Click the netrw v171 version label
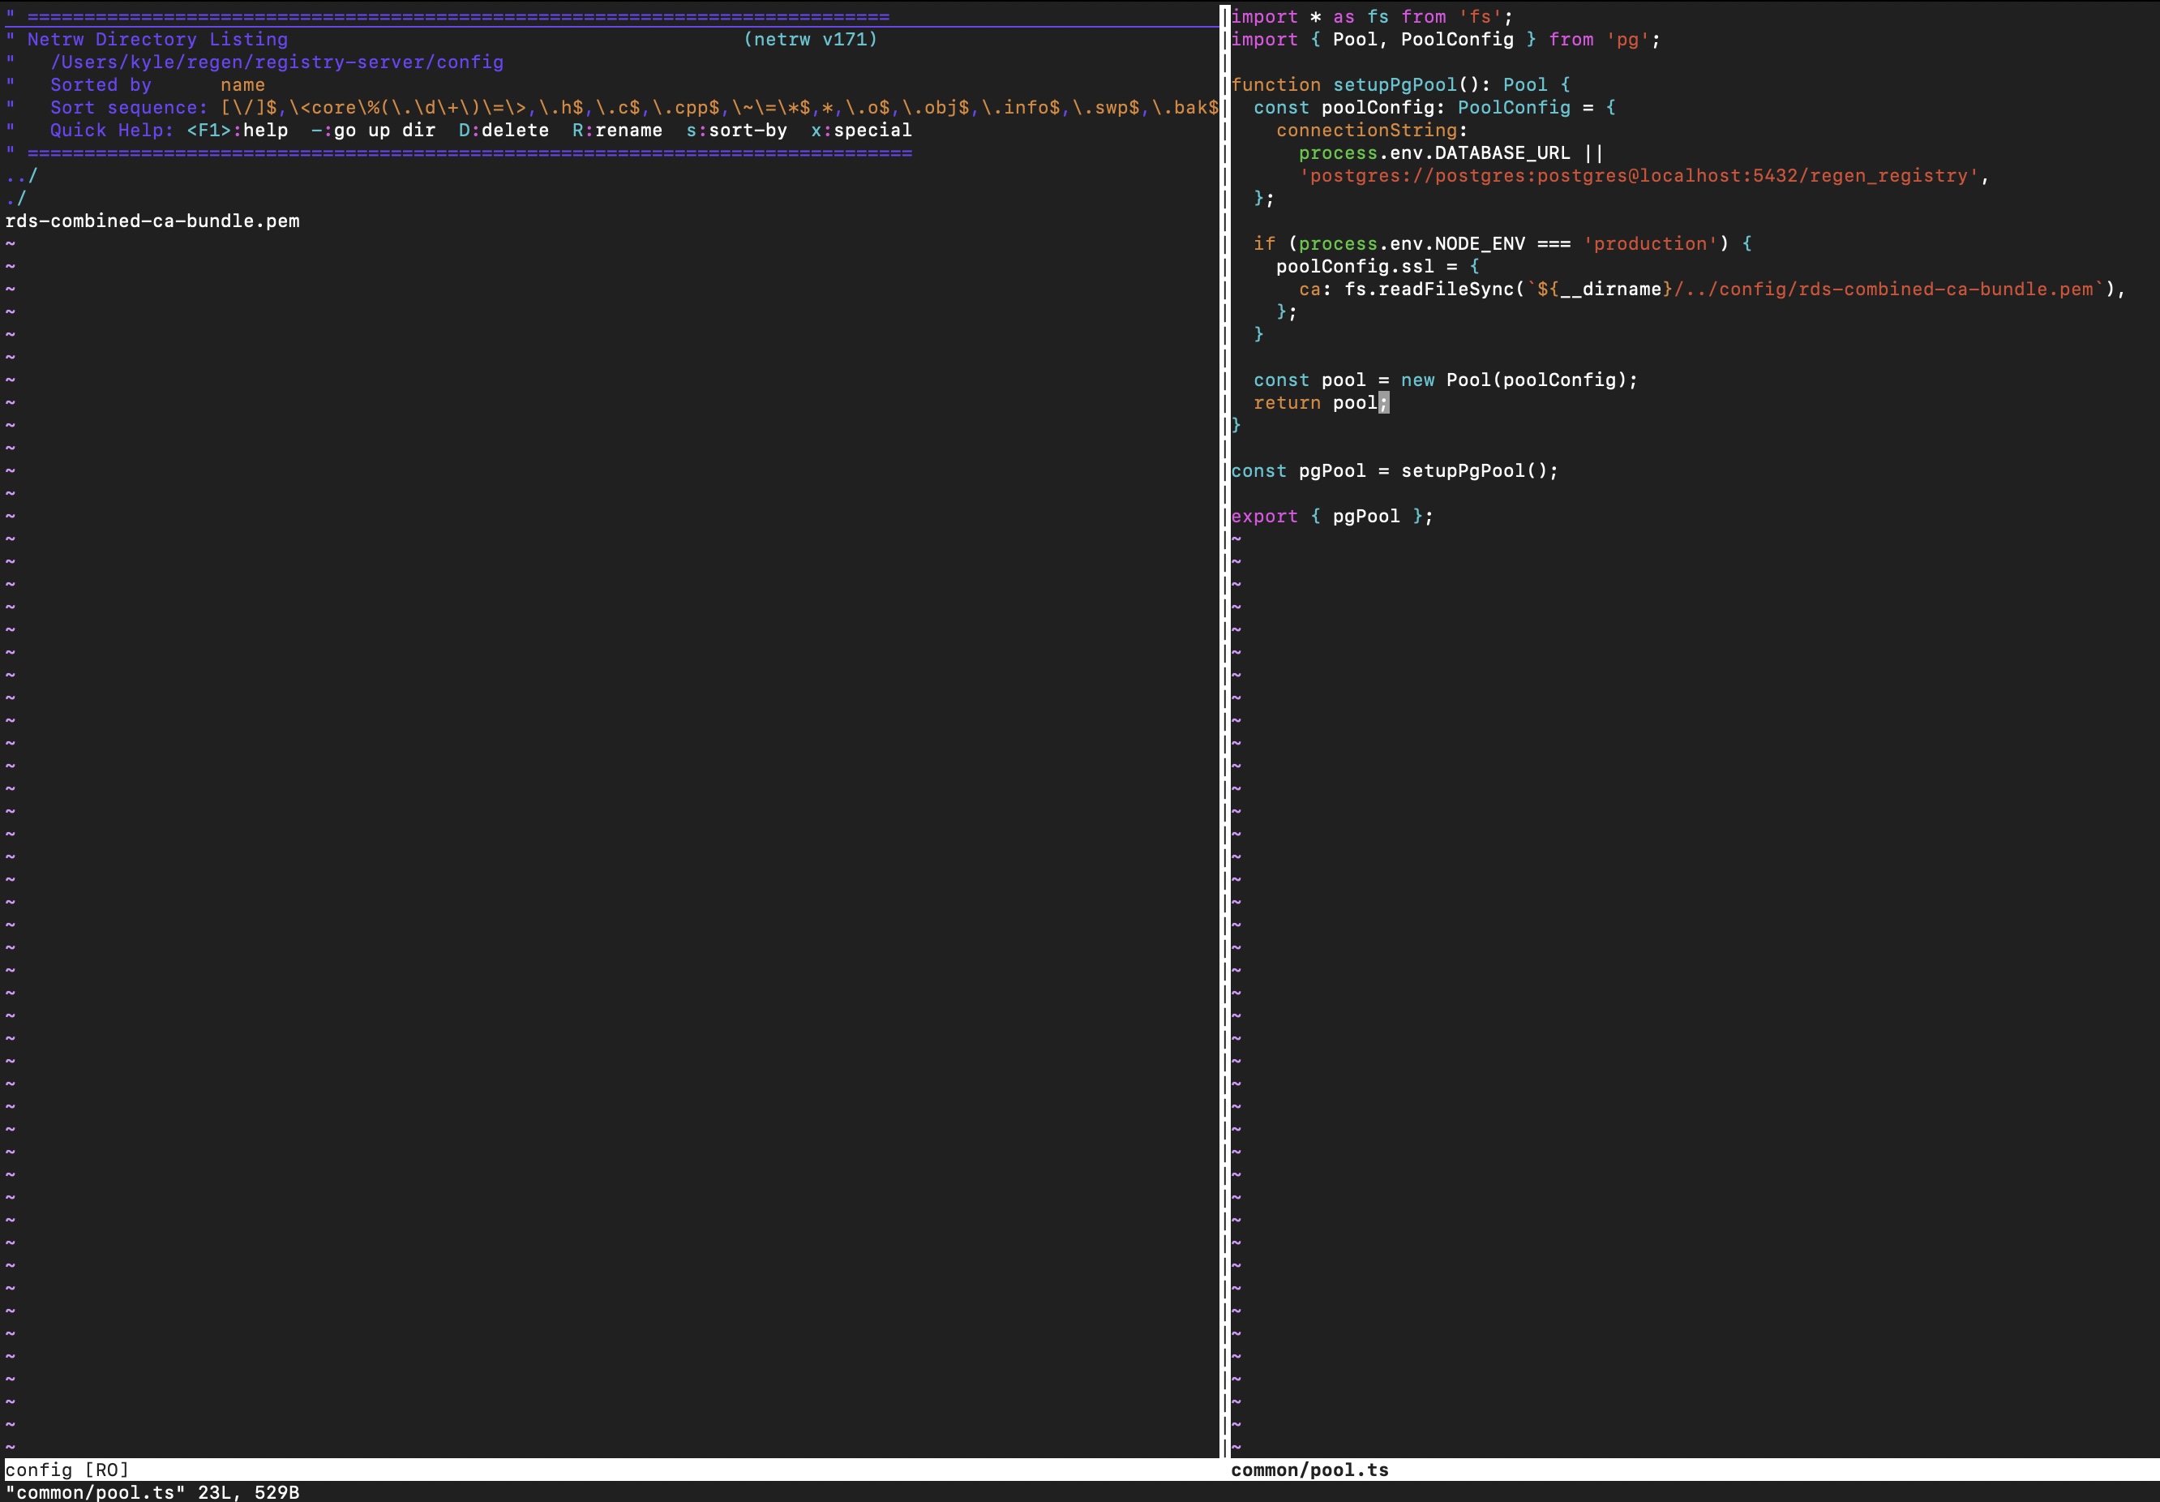The height and width of the screenshot is (1502, 2160). click(810, 40)
